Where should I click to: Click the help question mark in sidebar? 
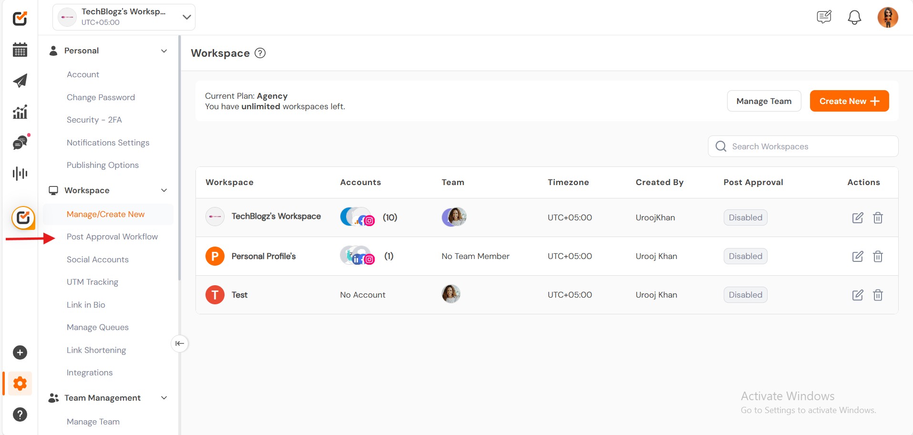pyautogui.click(x=20, y=414)
